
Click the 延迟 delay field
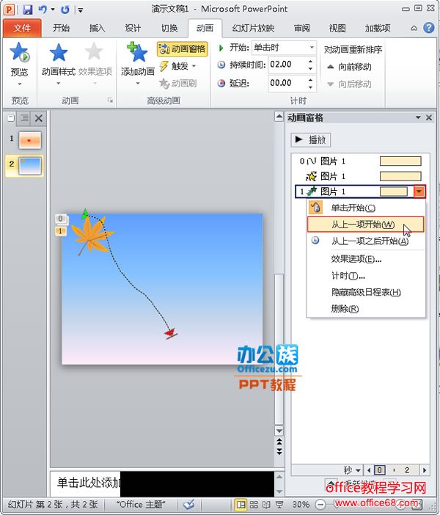click(287, 83)
